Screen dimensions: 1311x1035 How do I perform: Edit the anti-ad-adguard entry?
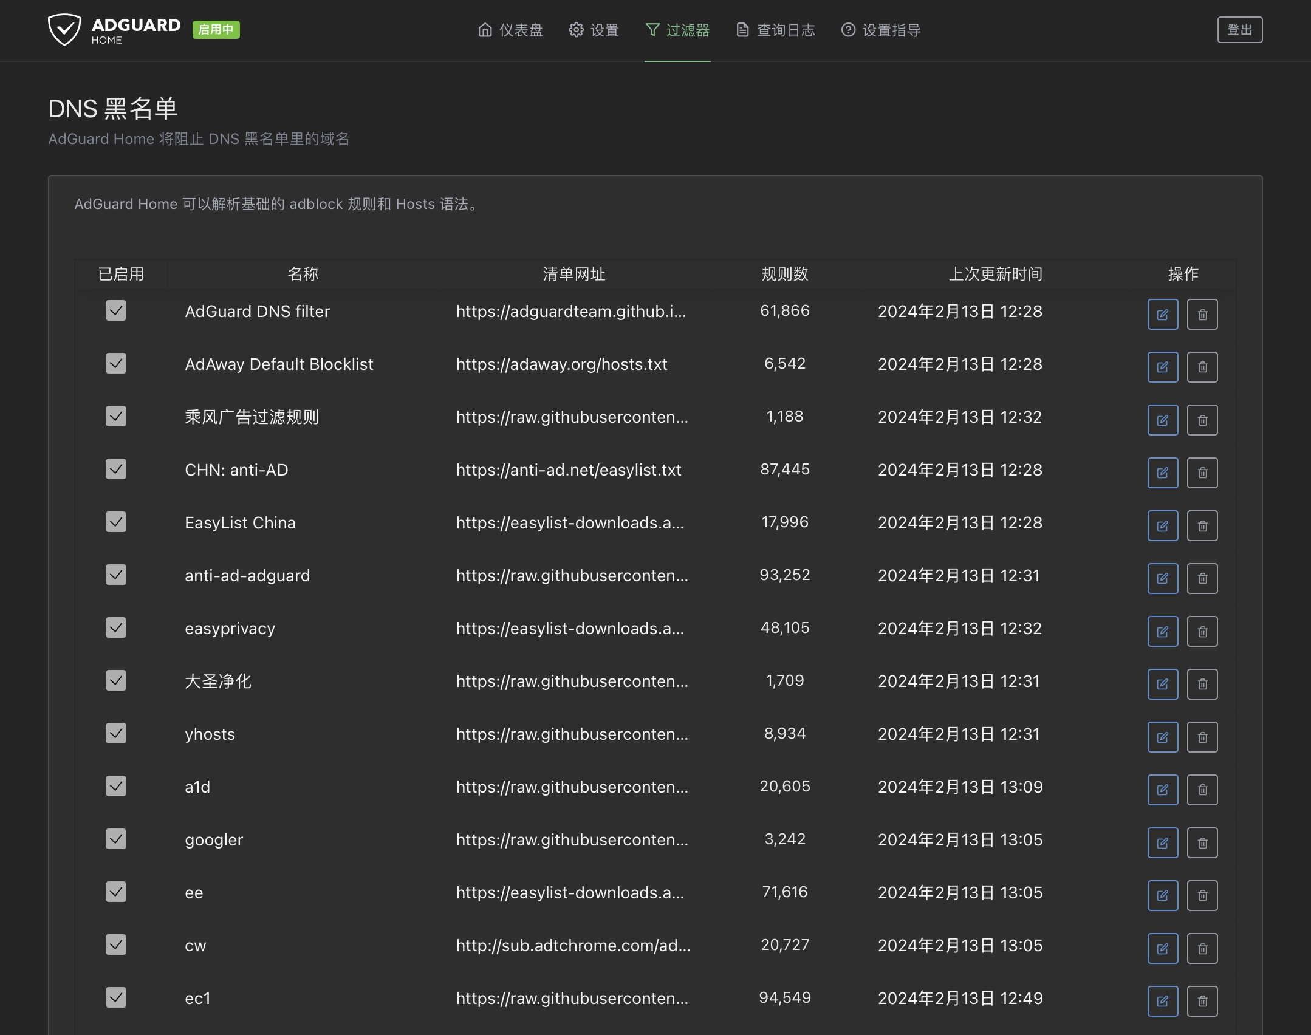coord(1162,578)
